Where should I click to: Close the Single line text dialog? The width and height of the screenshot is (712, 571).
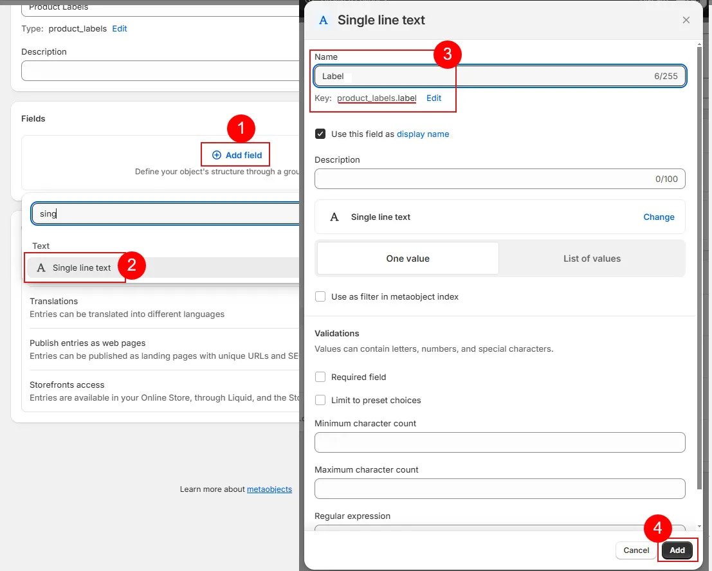(x=686, y=20)
